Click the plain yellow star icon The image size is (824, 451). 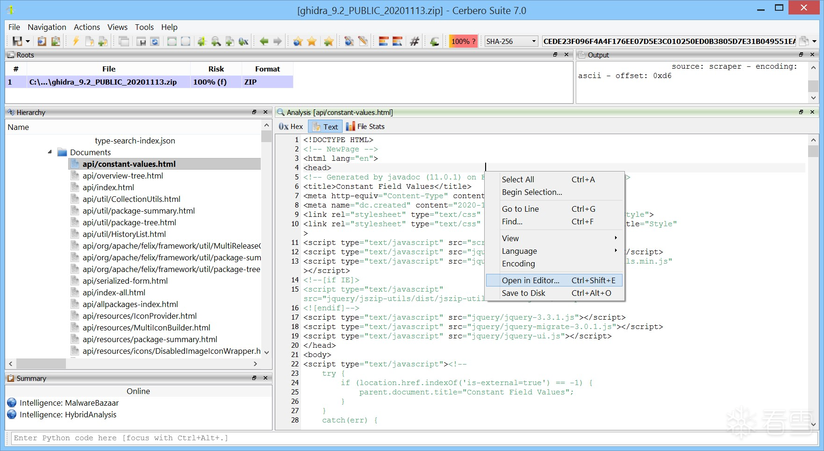coord(312,42)
